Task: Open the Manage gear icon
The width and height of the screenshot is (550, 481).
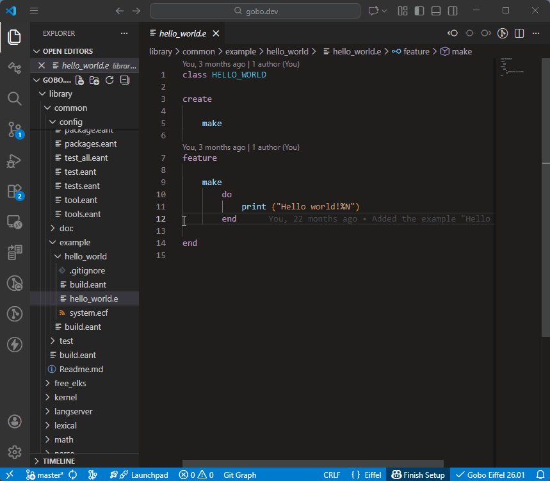Action: pos(15,452)
